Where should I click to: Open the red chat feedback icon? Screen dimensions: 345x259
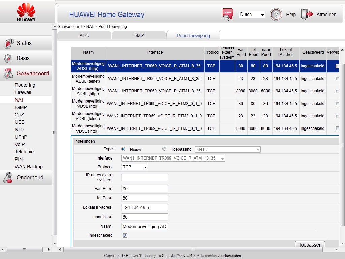pos(228,14)
